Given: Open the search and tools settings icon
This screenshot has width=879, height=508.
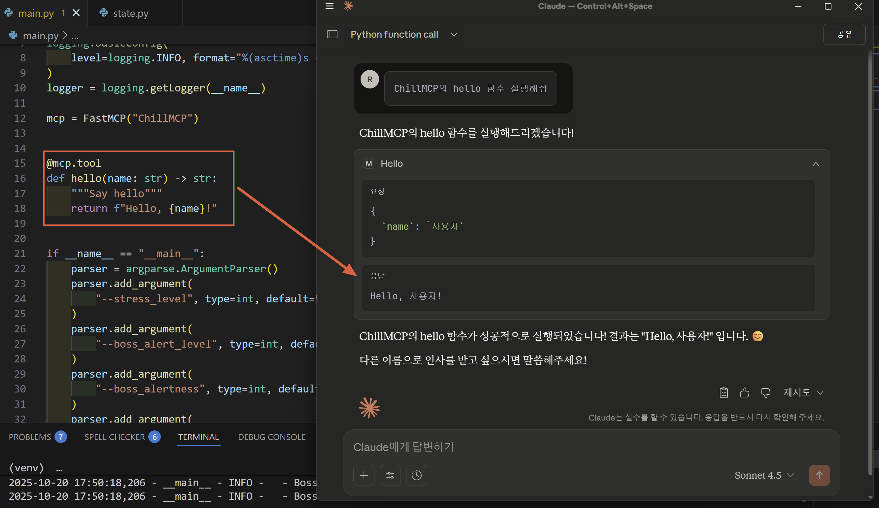Looking at the screenshot, I should (390, 475).
